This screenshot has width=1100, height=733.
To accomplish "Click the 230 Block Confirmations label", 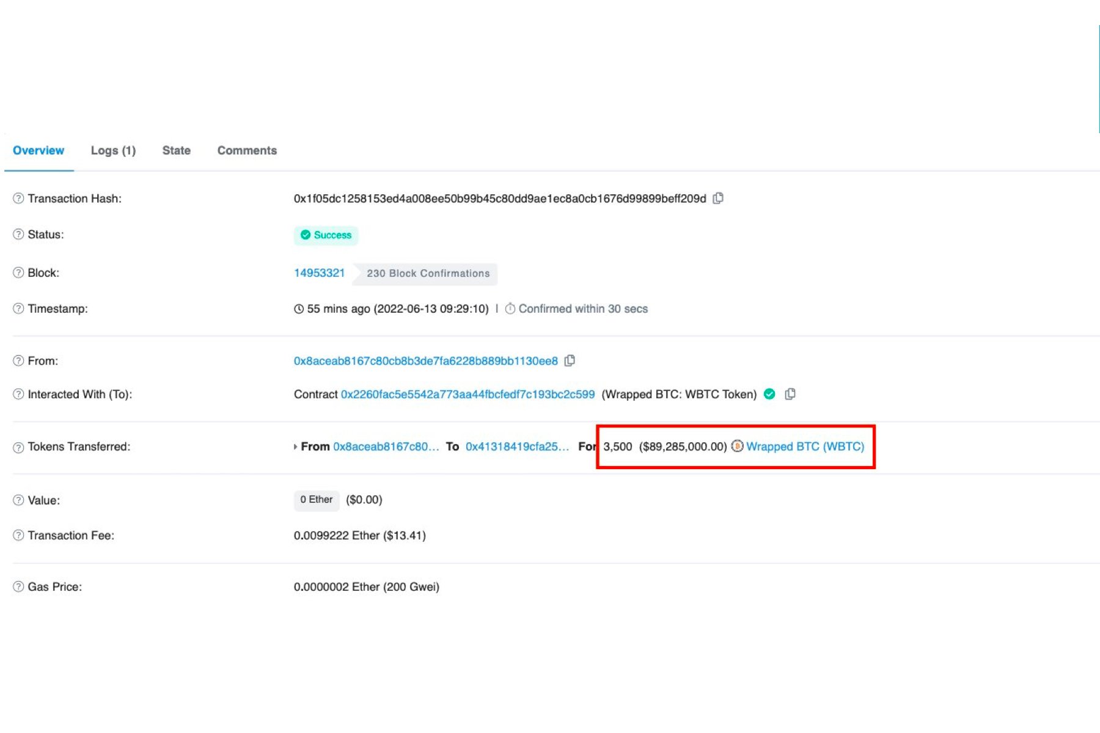I will pos(428,273).
